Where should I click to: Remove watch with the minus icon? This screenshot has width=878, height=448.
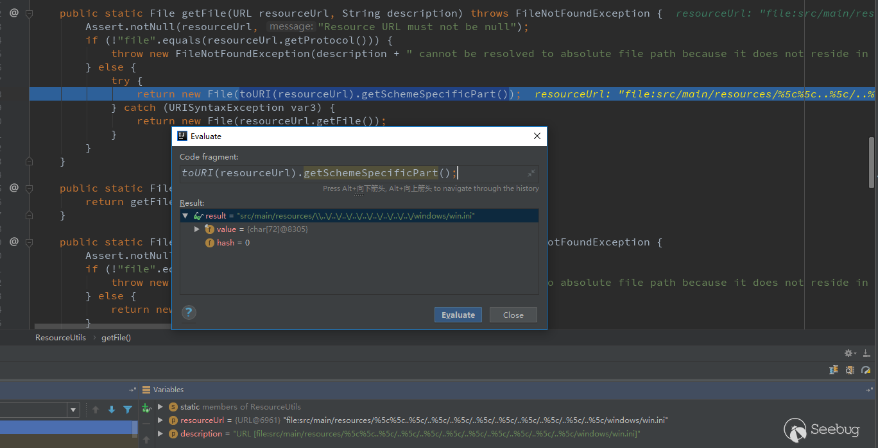coord(146,424)
